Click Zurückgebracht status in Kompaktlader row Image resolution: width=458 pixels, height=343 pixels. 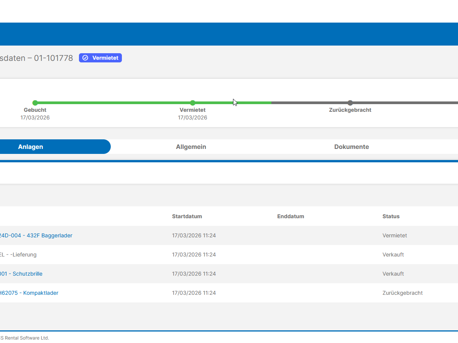[402, 293]
